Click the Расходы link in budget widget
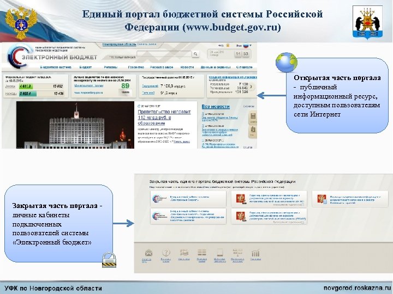The image size is (393, 294). click(x=11, y=94)
